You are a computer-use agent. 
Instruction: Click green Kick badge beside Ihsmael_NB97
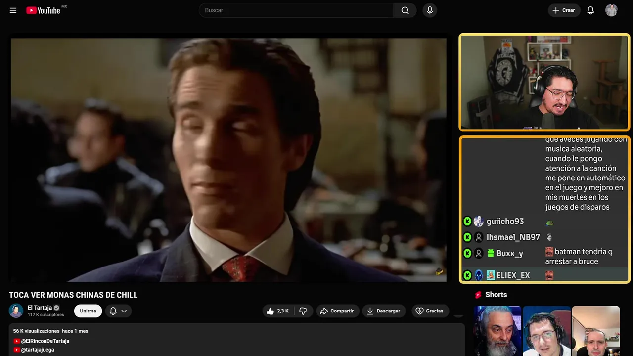click(467, 237)
